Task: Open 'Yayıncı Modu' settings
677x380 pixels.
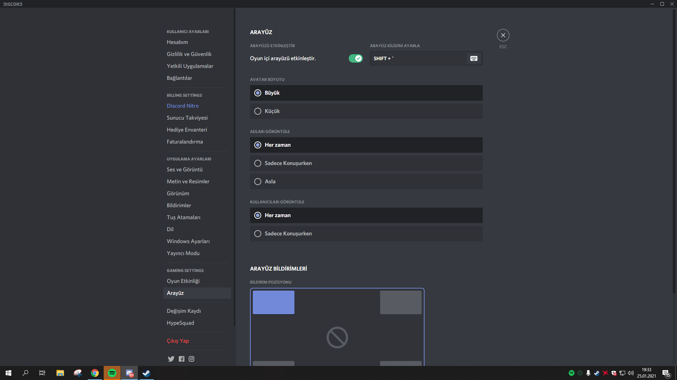Action: coord(197,253)
